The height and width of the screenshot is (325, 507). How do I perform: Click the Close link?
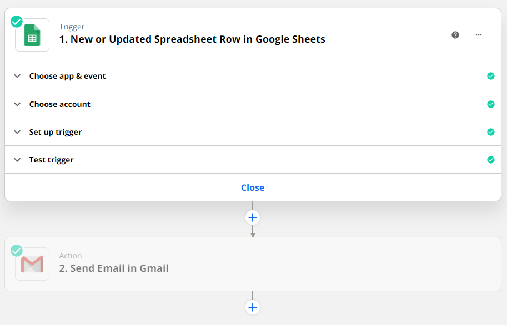[253, 187]
